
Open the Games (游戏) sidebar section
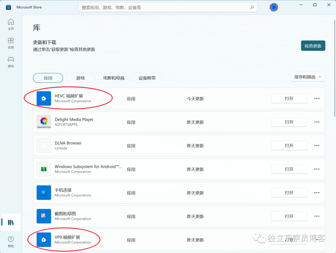point(11,62)
